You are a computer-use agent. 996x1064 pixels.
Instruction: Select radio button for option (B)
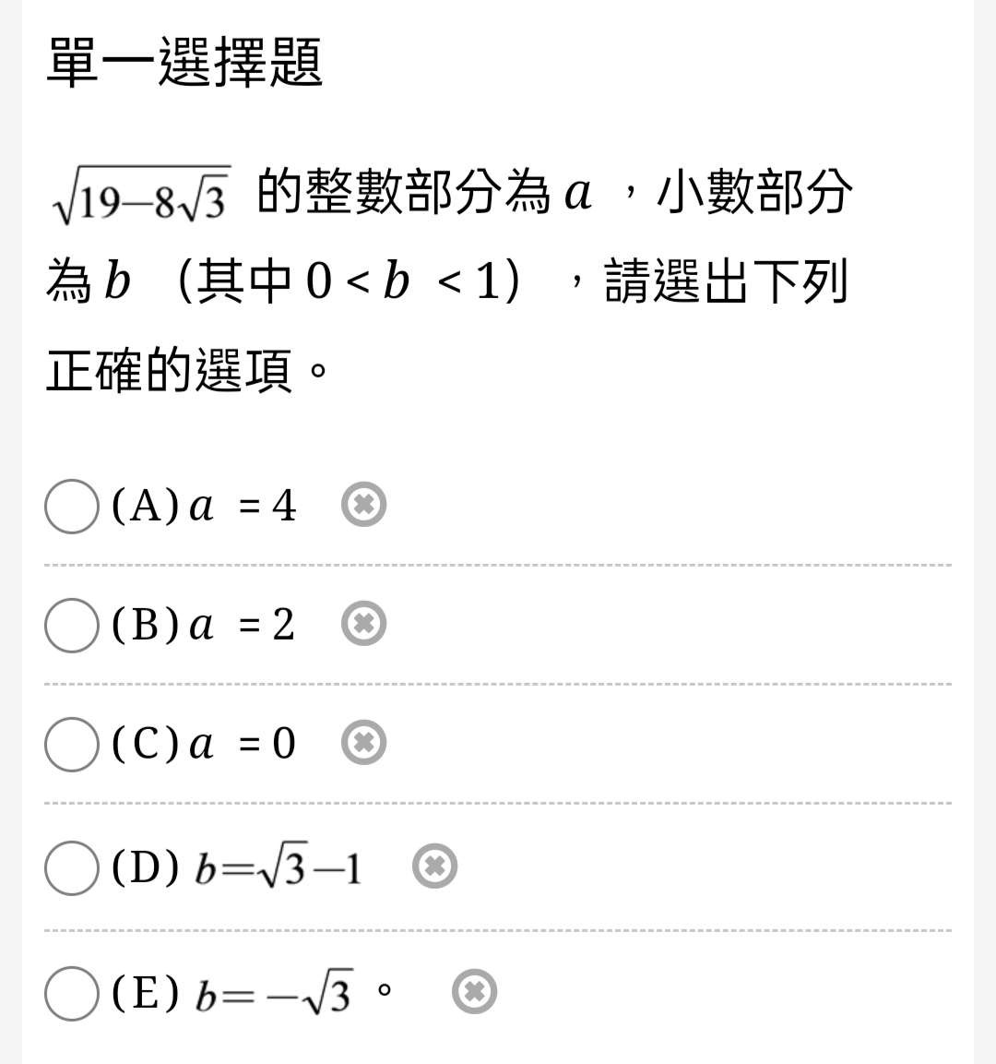[x=72, y=625]
